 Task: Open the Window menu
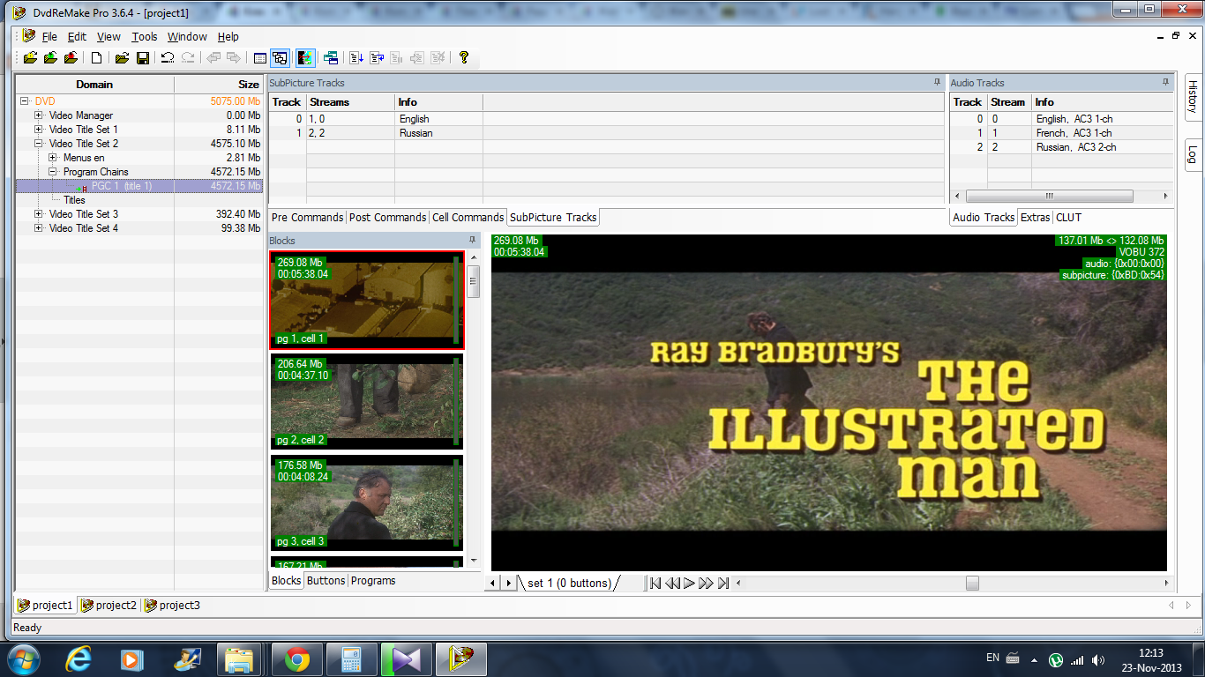pos(187,36)
